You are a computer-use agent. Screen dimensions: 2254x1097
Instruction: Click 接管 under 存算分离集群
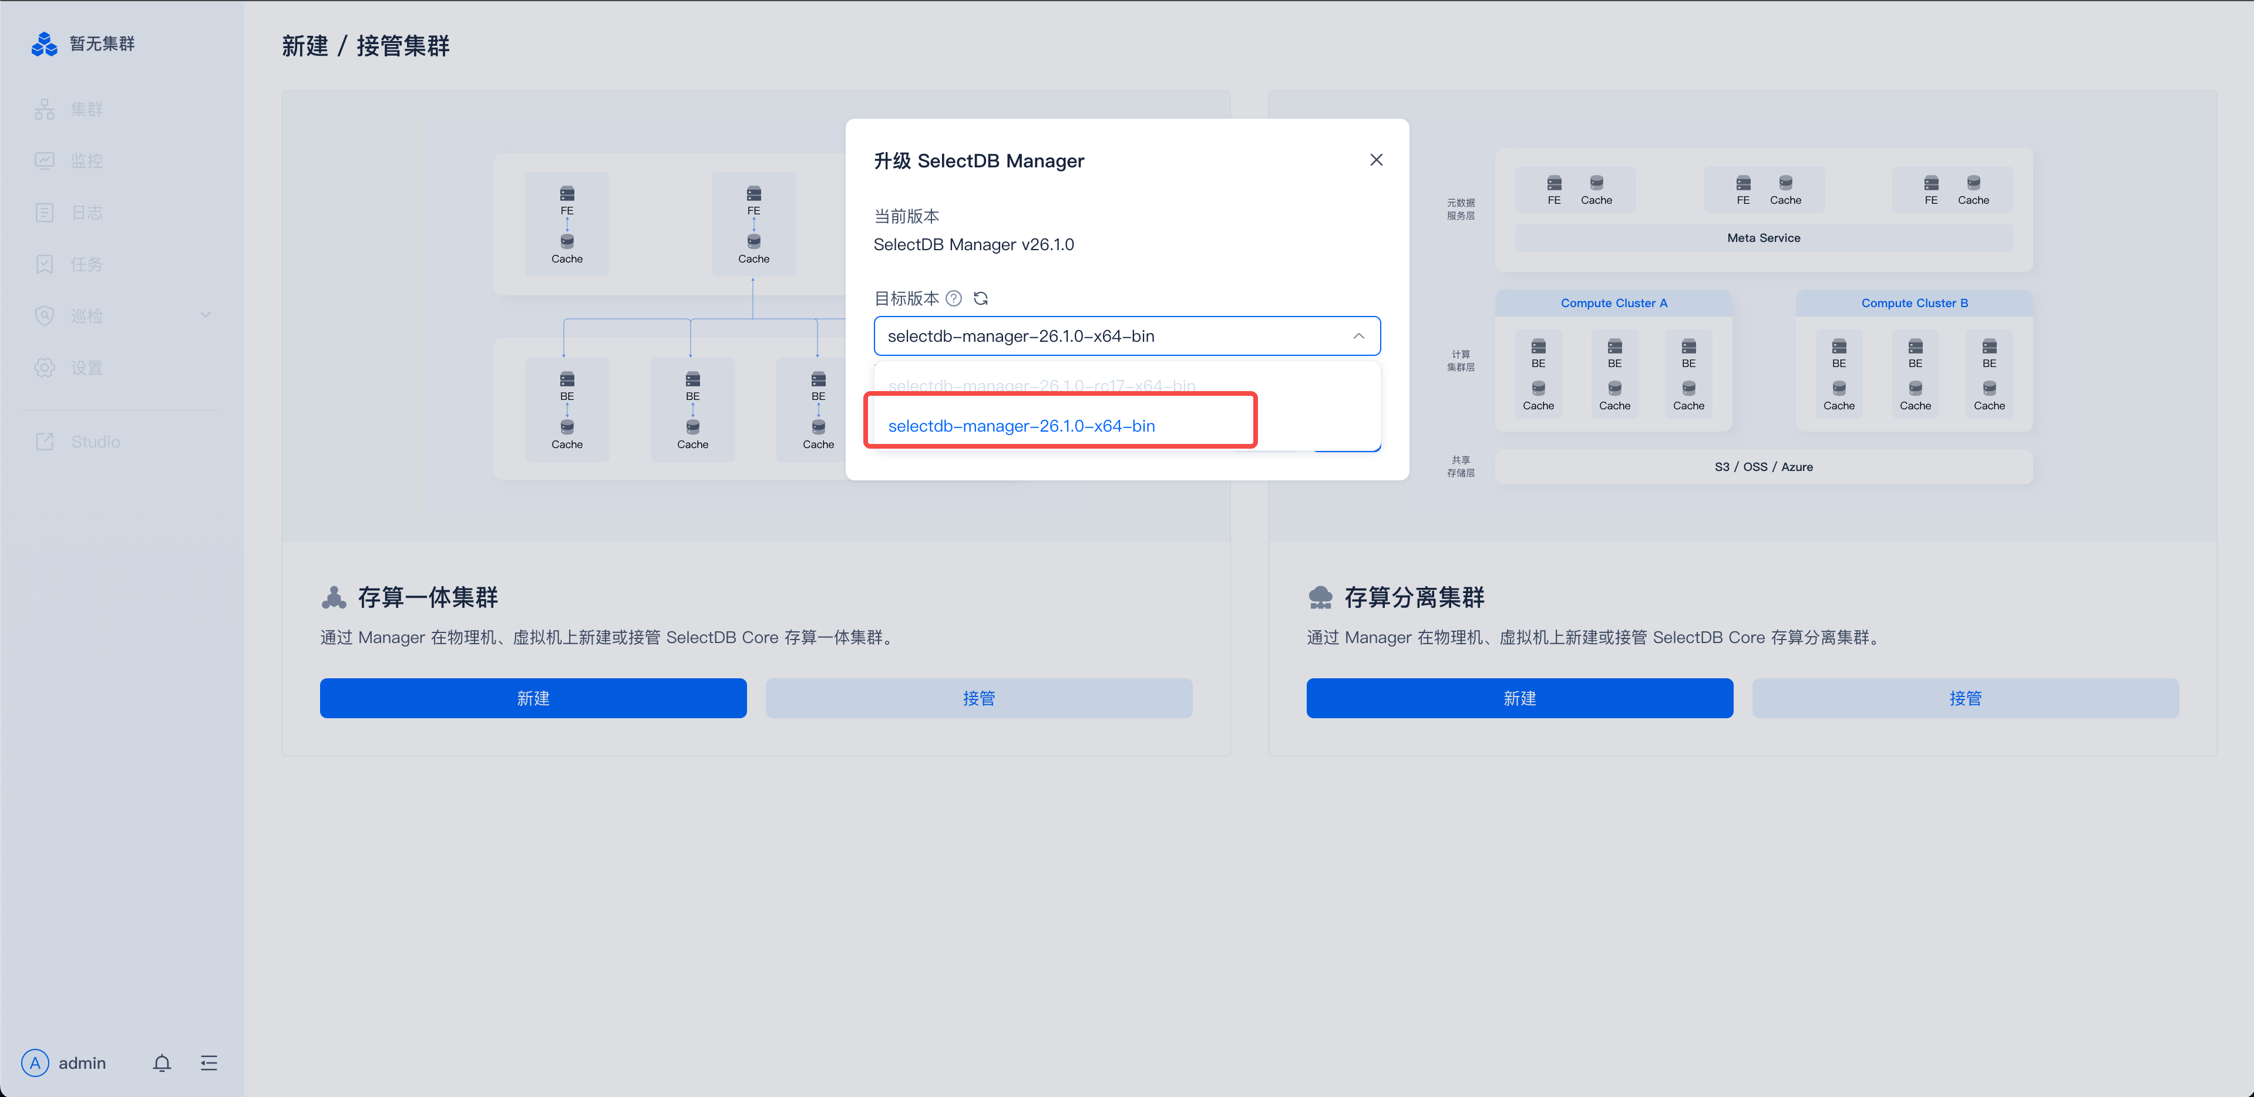1965,698
